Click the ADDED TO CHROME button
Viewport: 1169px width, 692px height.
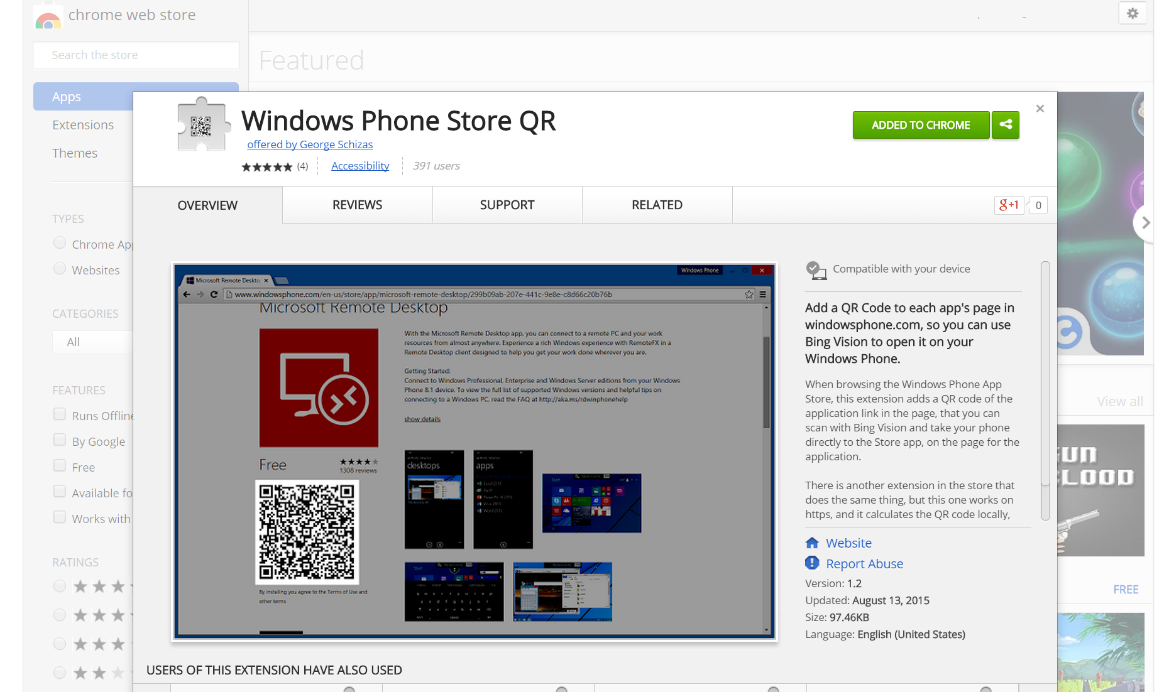pyautogui.click(x=921, y=125)
